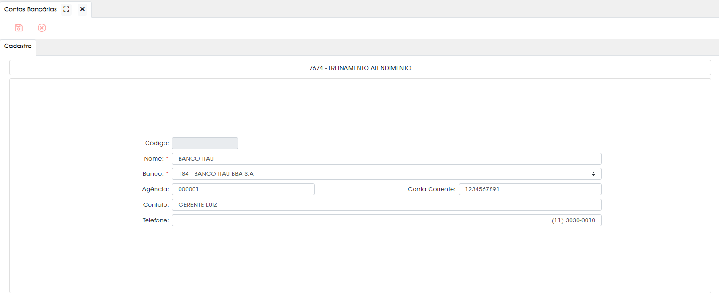
Task: Click the Contato input field
Action: 386,205
